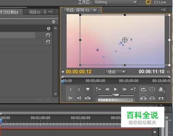
Task: Open the workspace dropdown showing Editing
Action: (x=115, y=2)
